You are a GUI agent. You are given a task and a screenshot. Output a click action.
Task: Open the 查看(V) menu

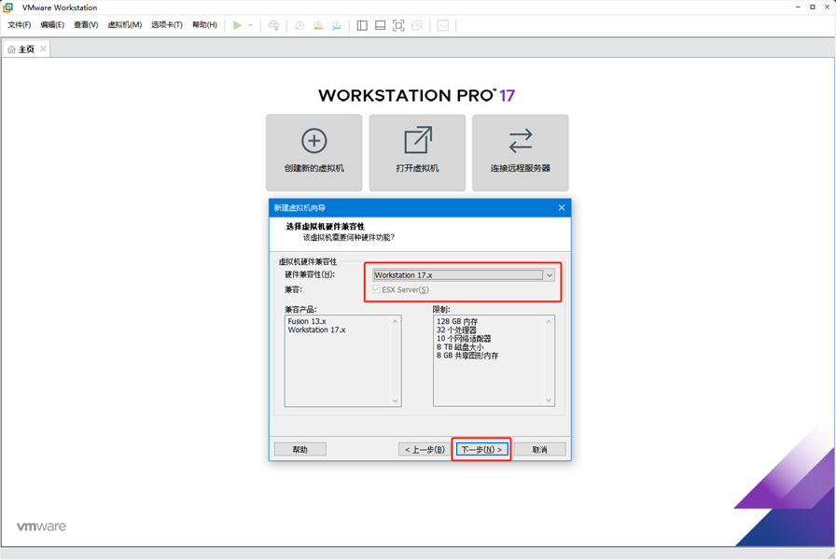(x=86, y=24)
